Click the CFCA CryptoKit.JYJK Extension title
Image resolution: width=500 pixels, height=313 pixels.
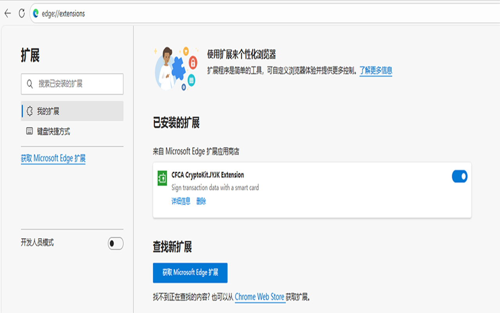tap(208, 175)
